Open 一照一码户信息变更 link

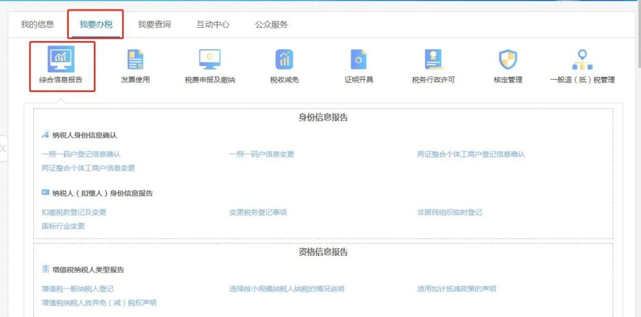point(262,154)
